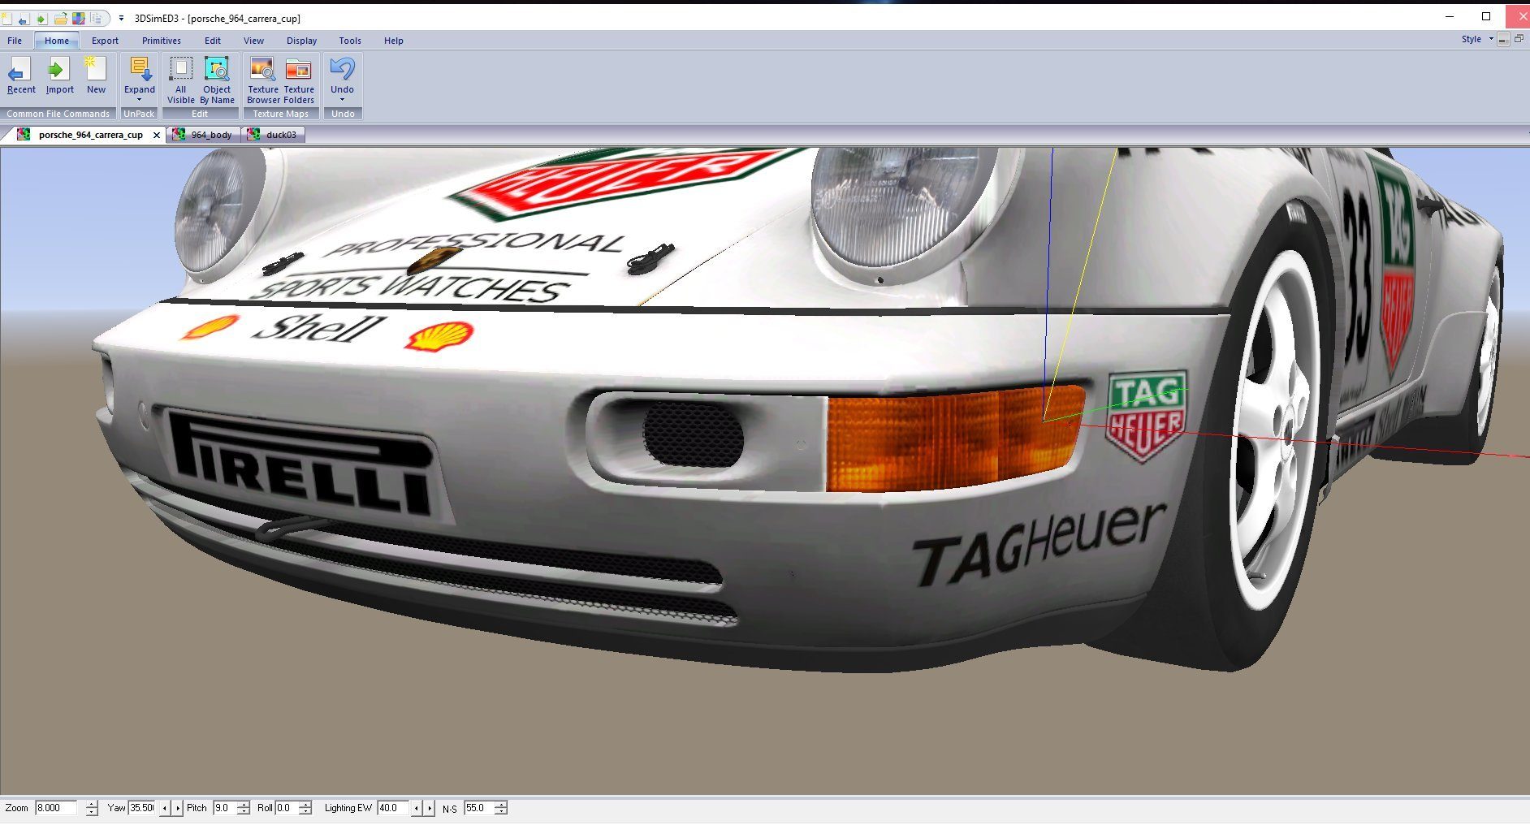Click the open folder icon in quick access toolbar
Image resolution: width=1530 pixels, height=825 pixels.
tap(60, 18)
